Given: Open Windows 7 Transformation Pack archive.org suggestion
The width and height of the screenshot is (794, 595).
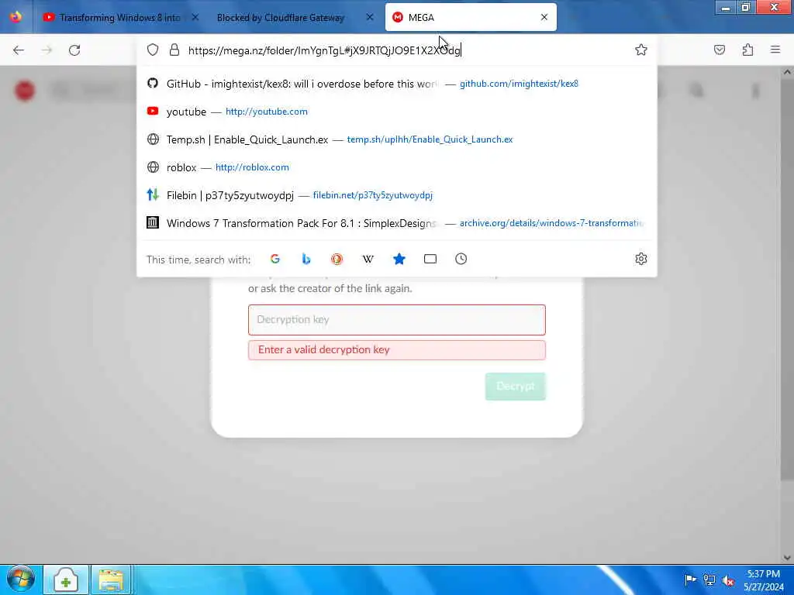Looking at the screenshot, I should (x=396, y=223).
